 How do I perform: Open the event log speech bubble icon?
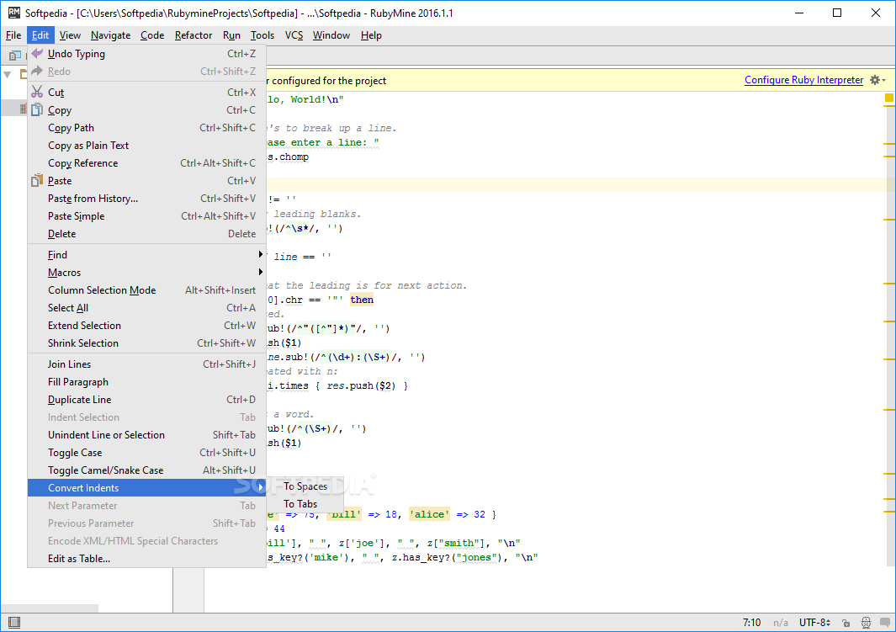point(884,623)
